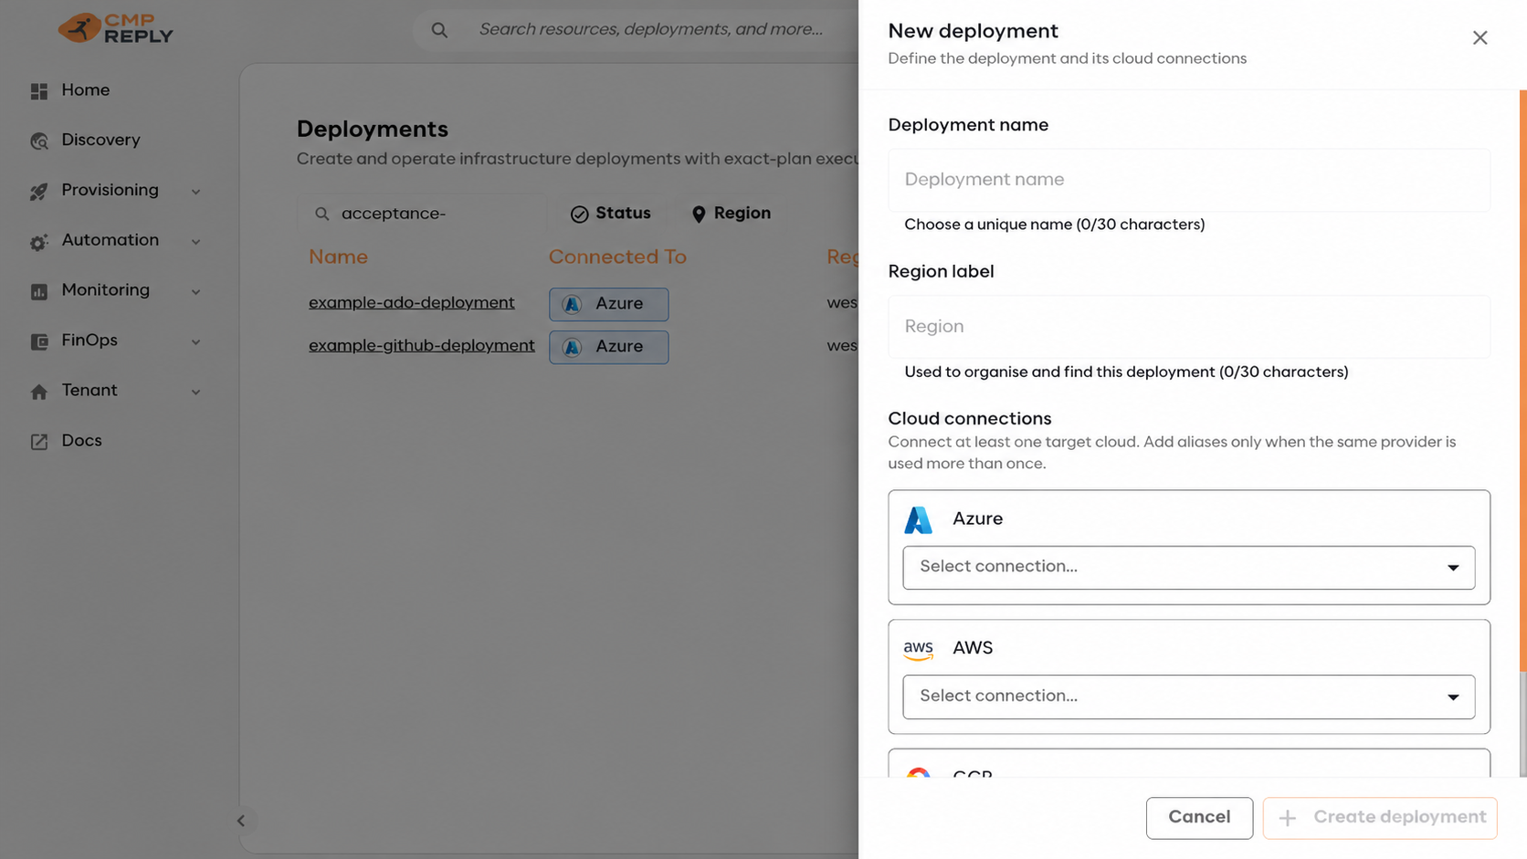Open Docs in the sidebar
Screen dimensions: 1527x859
point(81,441)
